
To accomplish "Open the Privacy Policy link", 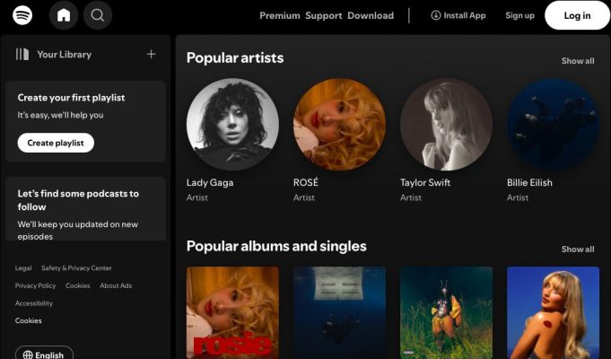I will pos(36,285).
